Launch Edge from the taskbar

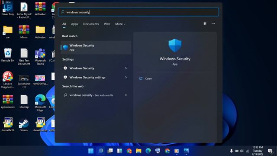[x=148, y=151]
